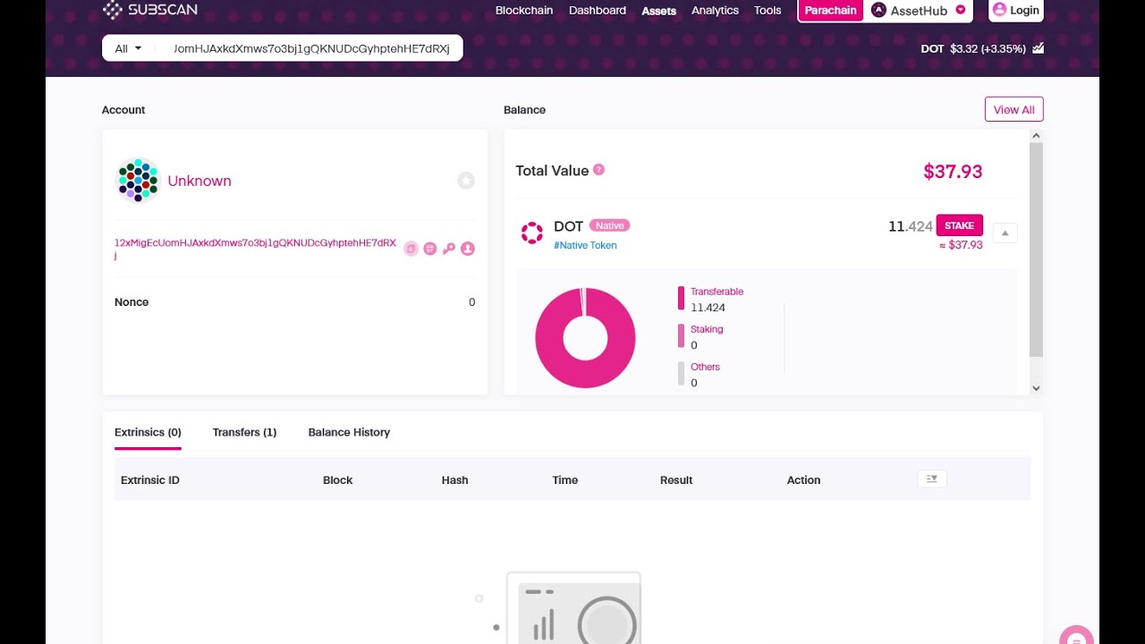
Task: Click the Others legend color swatch
Action: click(681, 373)
